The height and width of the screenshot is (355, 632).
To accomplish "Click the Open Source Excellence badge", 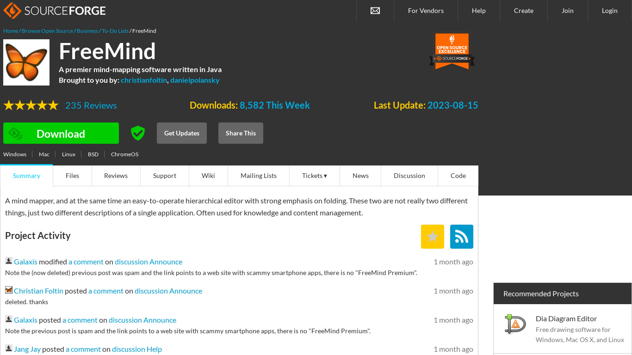I will (x=452, y=51).
